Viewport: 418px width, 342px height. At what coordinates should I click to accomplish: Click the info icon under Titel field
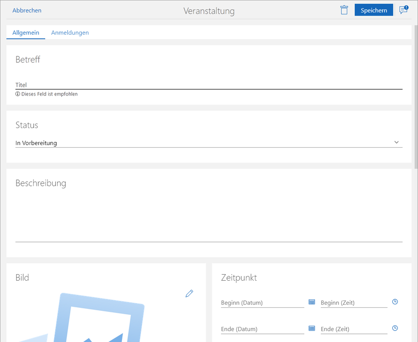18,94
